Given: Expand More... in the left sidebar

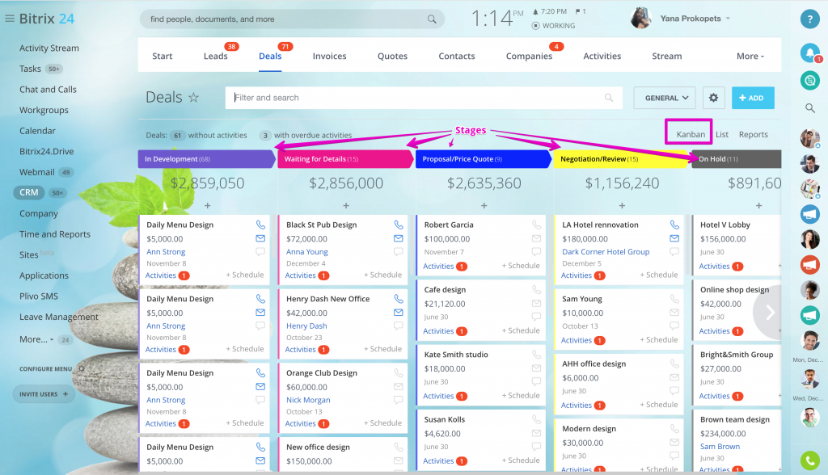Looking at the screenshot, I should 36,339.
